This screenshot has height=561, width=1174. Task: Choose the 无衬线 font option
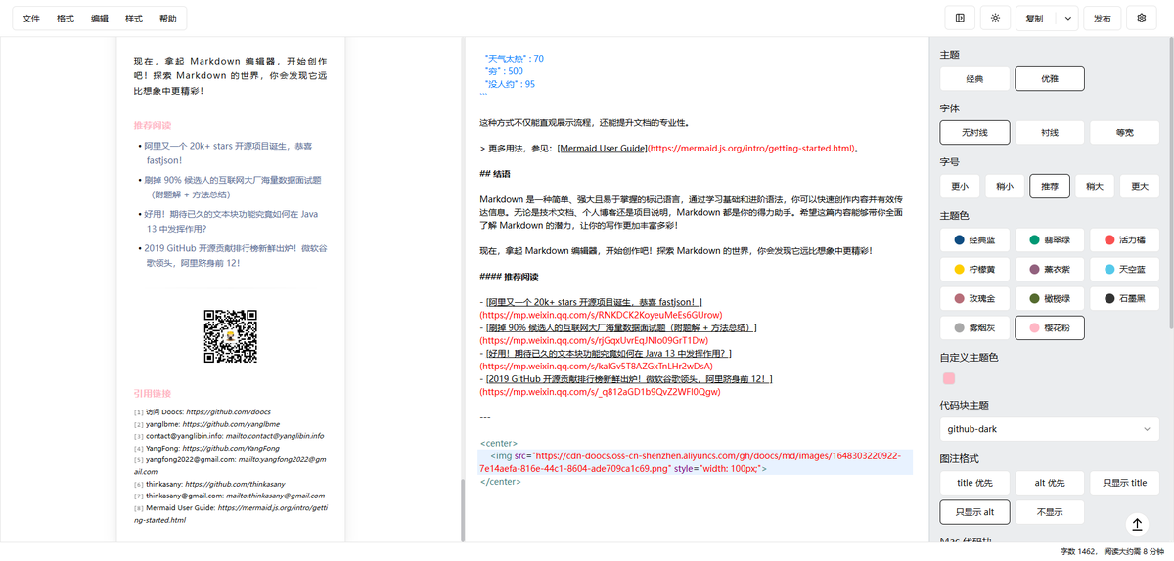pos(974,132)
